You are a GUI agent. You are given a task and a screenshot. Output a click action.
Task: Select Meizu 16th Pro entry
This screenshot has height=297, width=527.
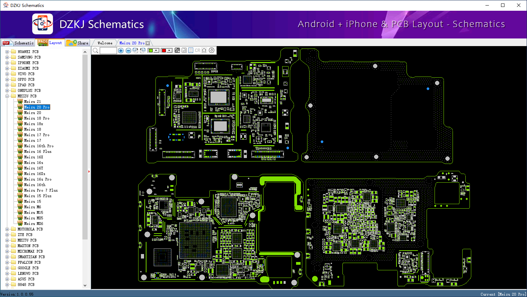point(39,146)
